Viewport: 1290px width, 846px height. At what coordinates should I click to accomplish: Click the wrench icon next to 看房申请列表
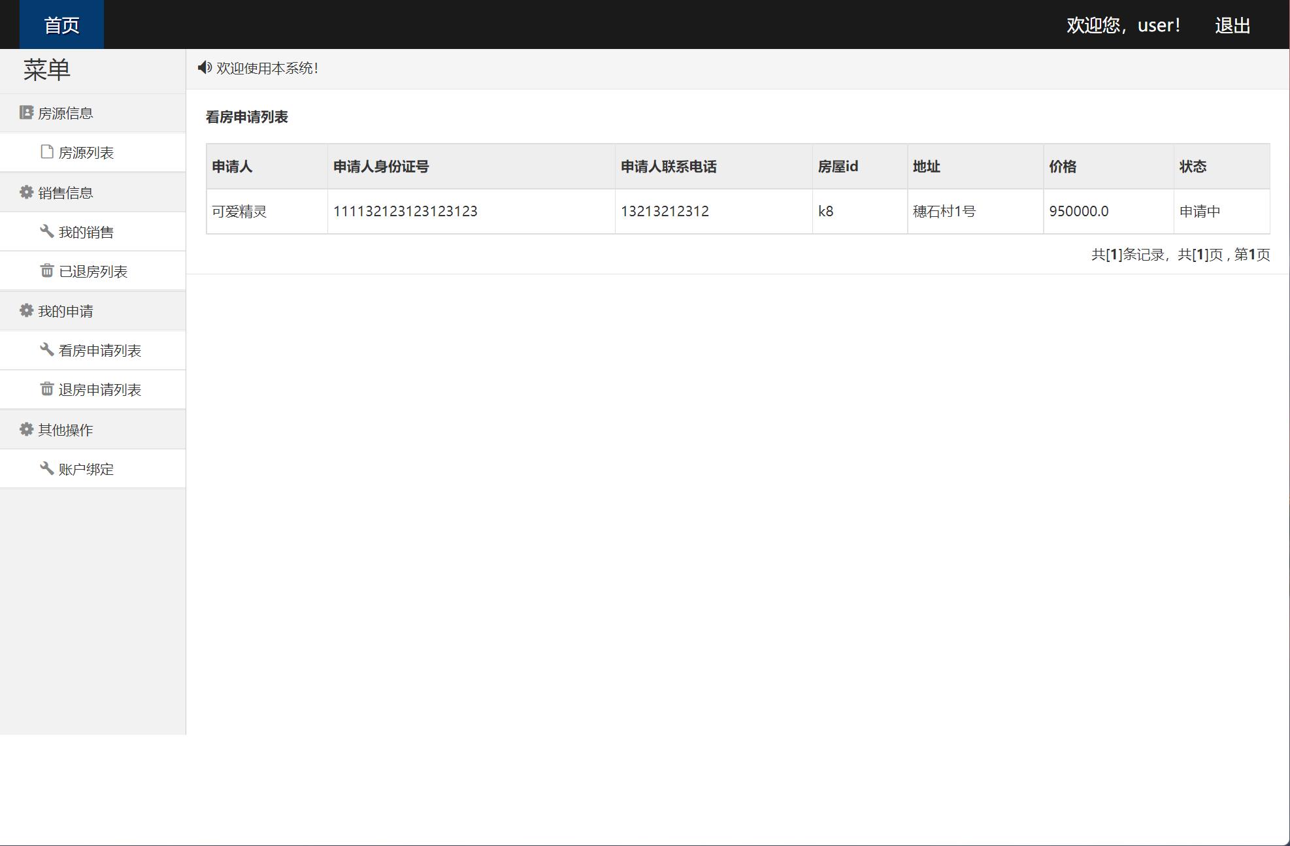click(47, 350)
